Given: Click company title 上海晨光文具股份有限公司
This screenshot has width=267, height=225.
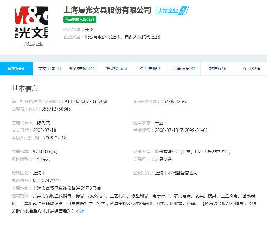Looking at the screenshot, I should tap(107, 10).
